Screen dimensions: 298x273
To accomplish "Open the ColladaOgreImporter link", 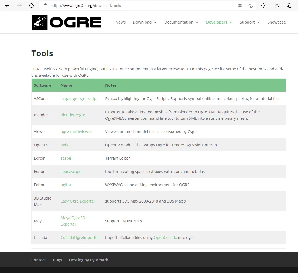I will pos(80,238).
